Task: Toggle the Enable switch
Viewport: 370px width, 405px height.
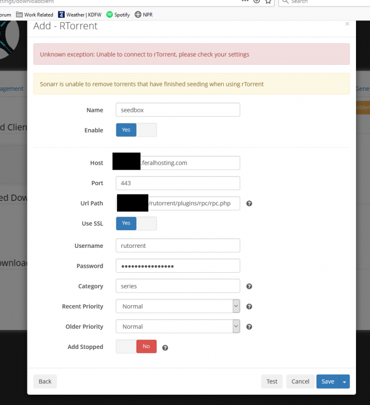Action: coord(136,130)
